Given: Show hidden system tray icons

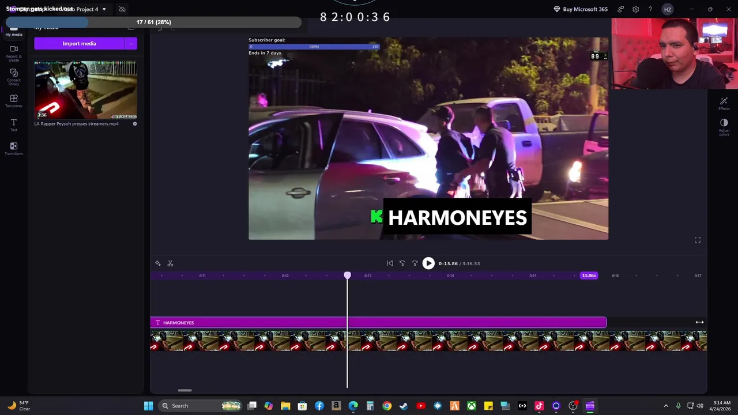Looking at the screenshot, I should tap(666, 406).
